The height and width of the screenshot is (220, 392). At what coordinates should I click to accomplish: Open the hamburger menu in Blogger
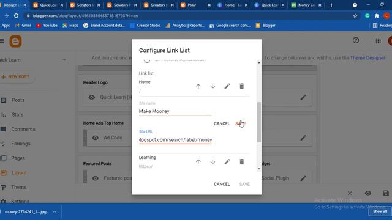point(2,41)
